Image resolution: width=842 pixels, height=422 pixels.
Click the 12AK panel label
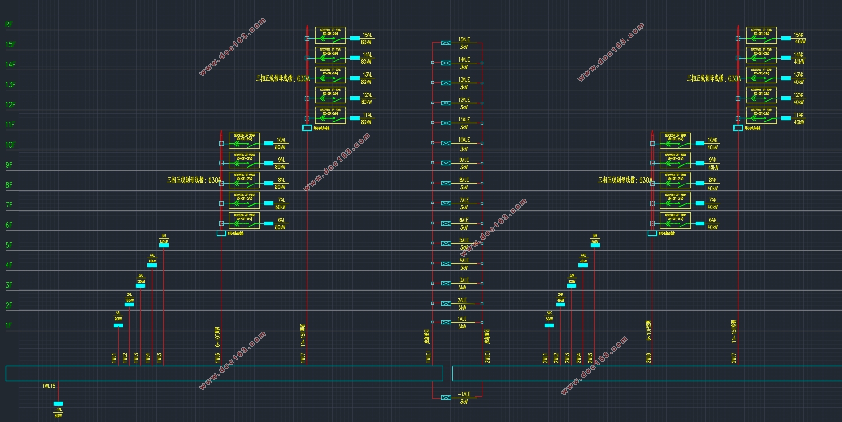click(799, 94)
